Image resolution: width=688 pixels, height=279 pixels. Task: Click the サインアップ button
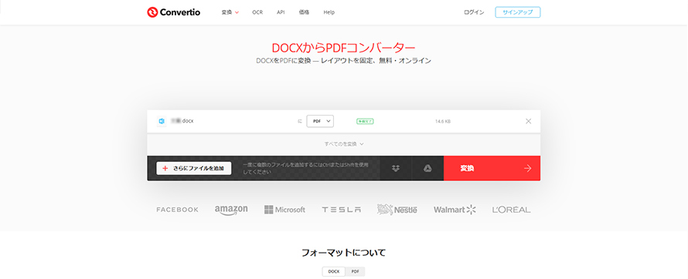(518, 12)
